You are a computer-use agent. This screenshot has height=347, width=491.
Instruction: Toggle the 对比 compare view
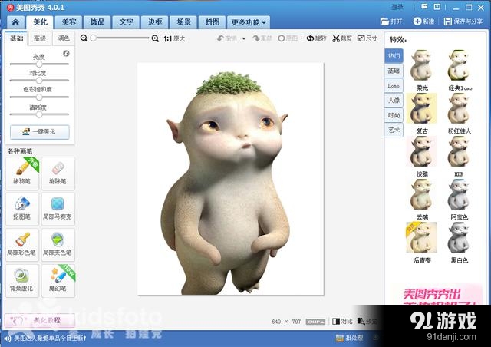[342, 322]
